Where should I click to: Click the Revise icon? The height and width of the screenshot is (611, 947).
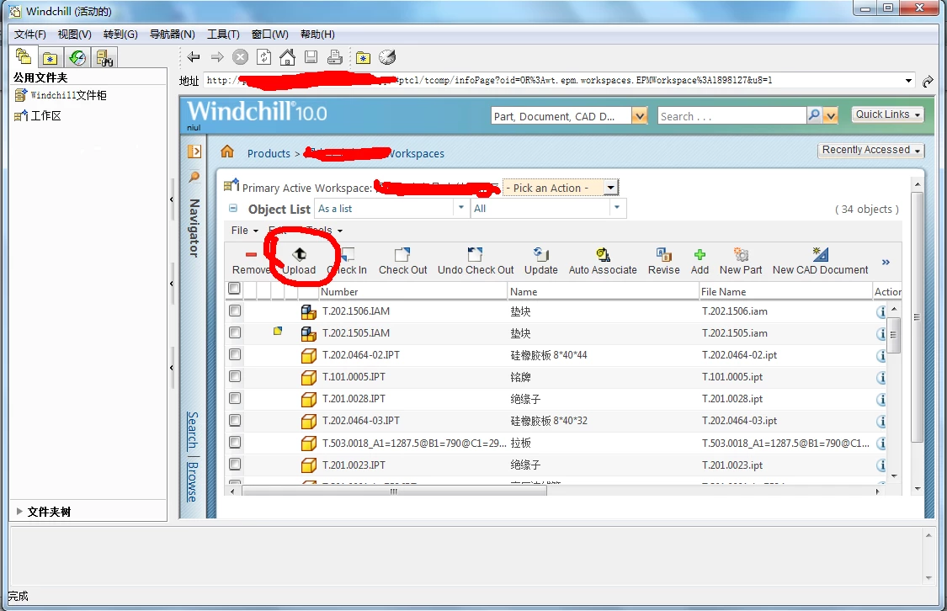[x=664, y=254]
